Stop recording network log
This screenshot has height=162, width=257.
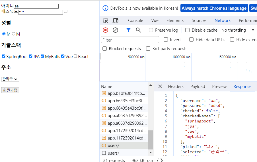coord(105,30)
